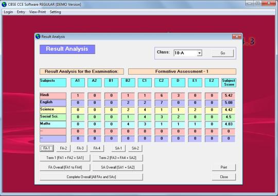Image resolution: width=278 pixels, height=196 pixels.
Task: Click Science E1 cell showing 2
Action: click(195, 110)
